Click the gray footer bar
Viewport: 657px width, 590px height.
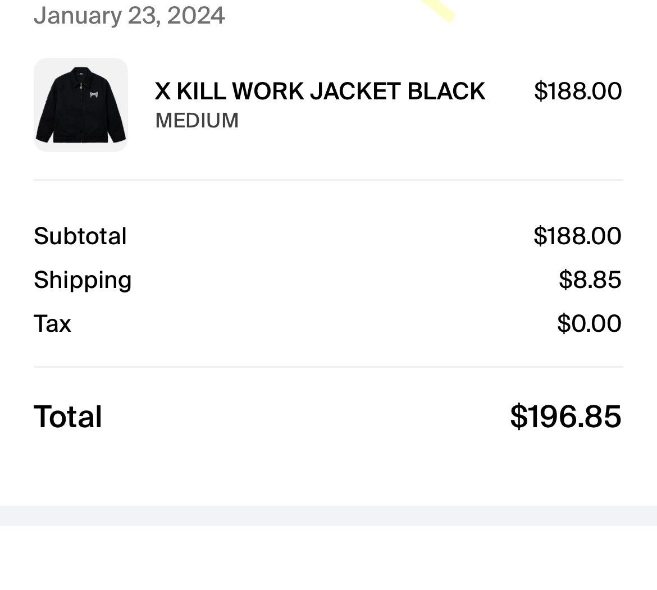tap(328, 515)
